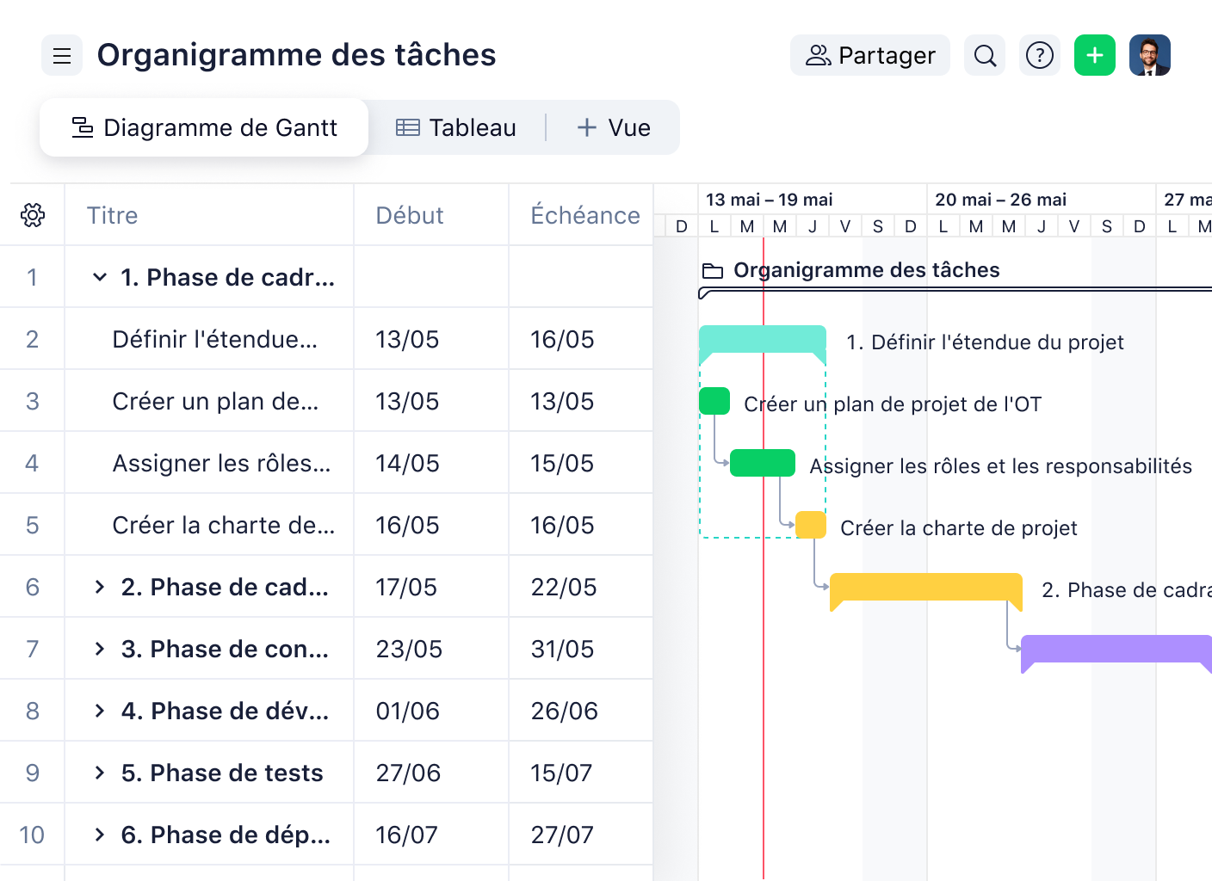Click the green Créer un plan de projet bar
The image size is (1212, 881).
click(714, 401)
